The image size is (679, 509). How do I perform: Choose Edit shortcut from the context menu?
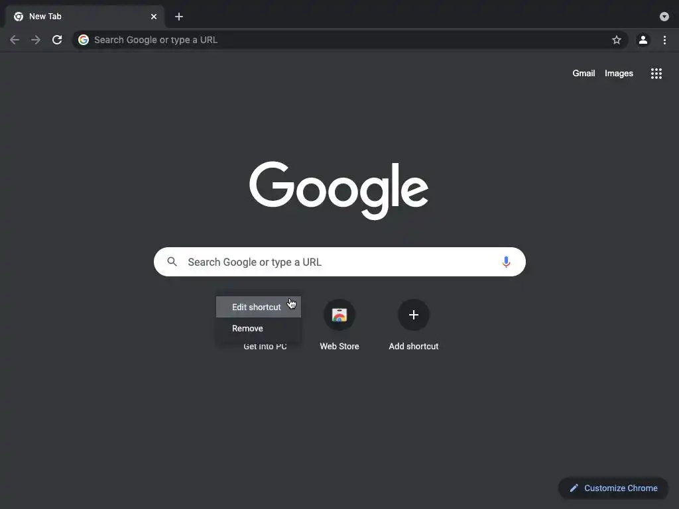pos(259,307)
